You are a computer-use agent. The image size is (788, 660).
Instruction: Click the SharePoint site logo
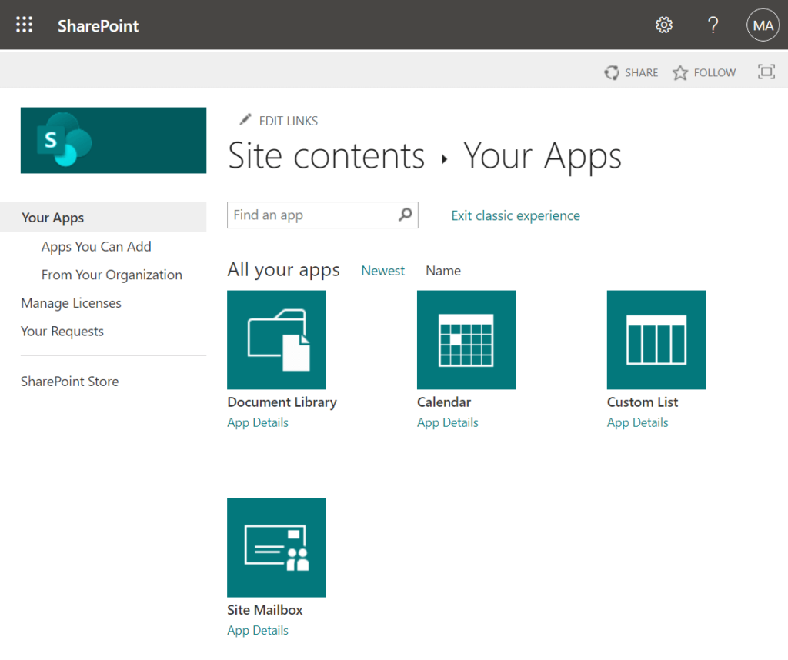[x=113, y=140]
